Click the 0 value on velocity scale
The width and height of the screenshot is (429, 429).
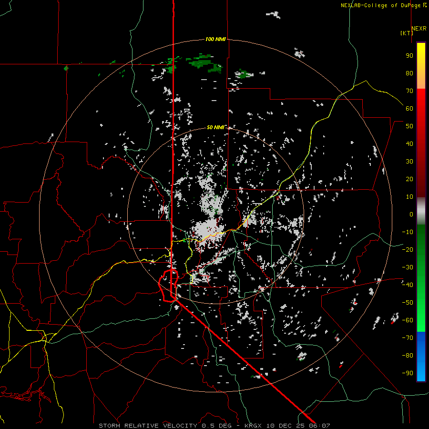[411, 214]
